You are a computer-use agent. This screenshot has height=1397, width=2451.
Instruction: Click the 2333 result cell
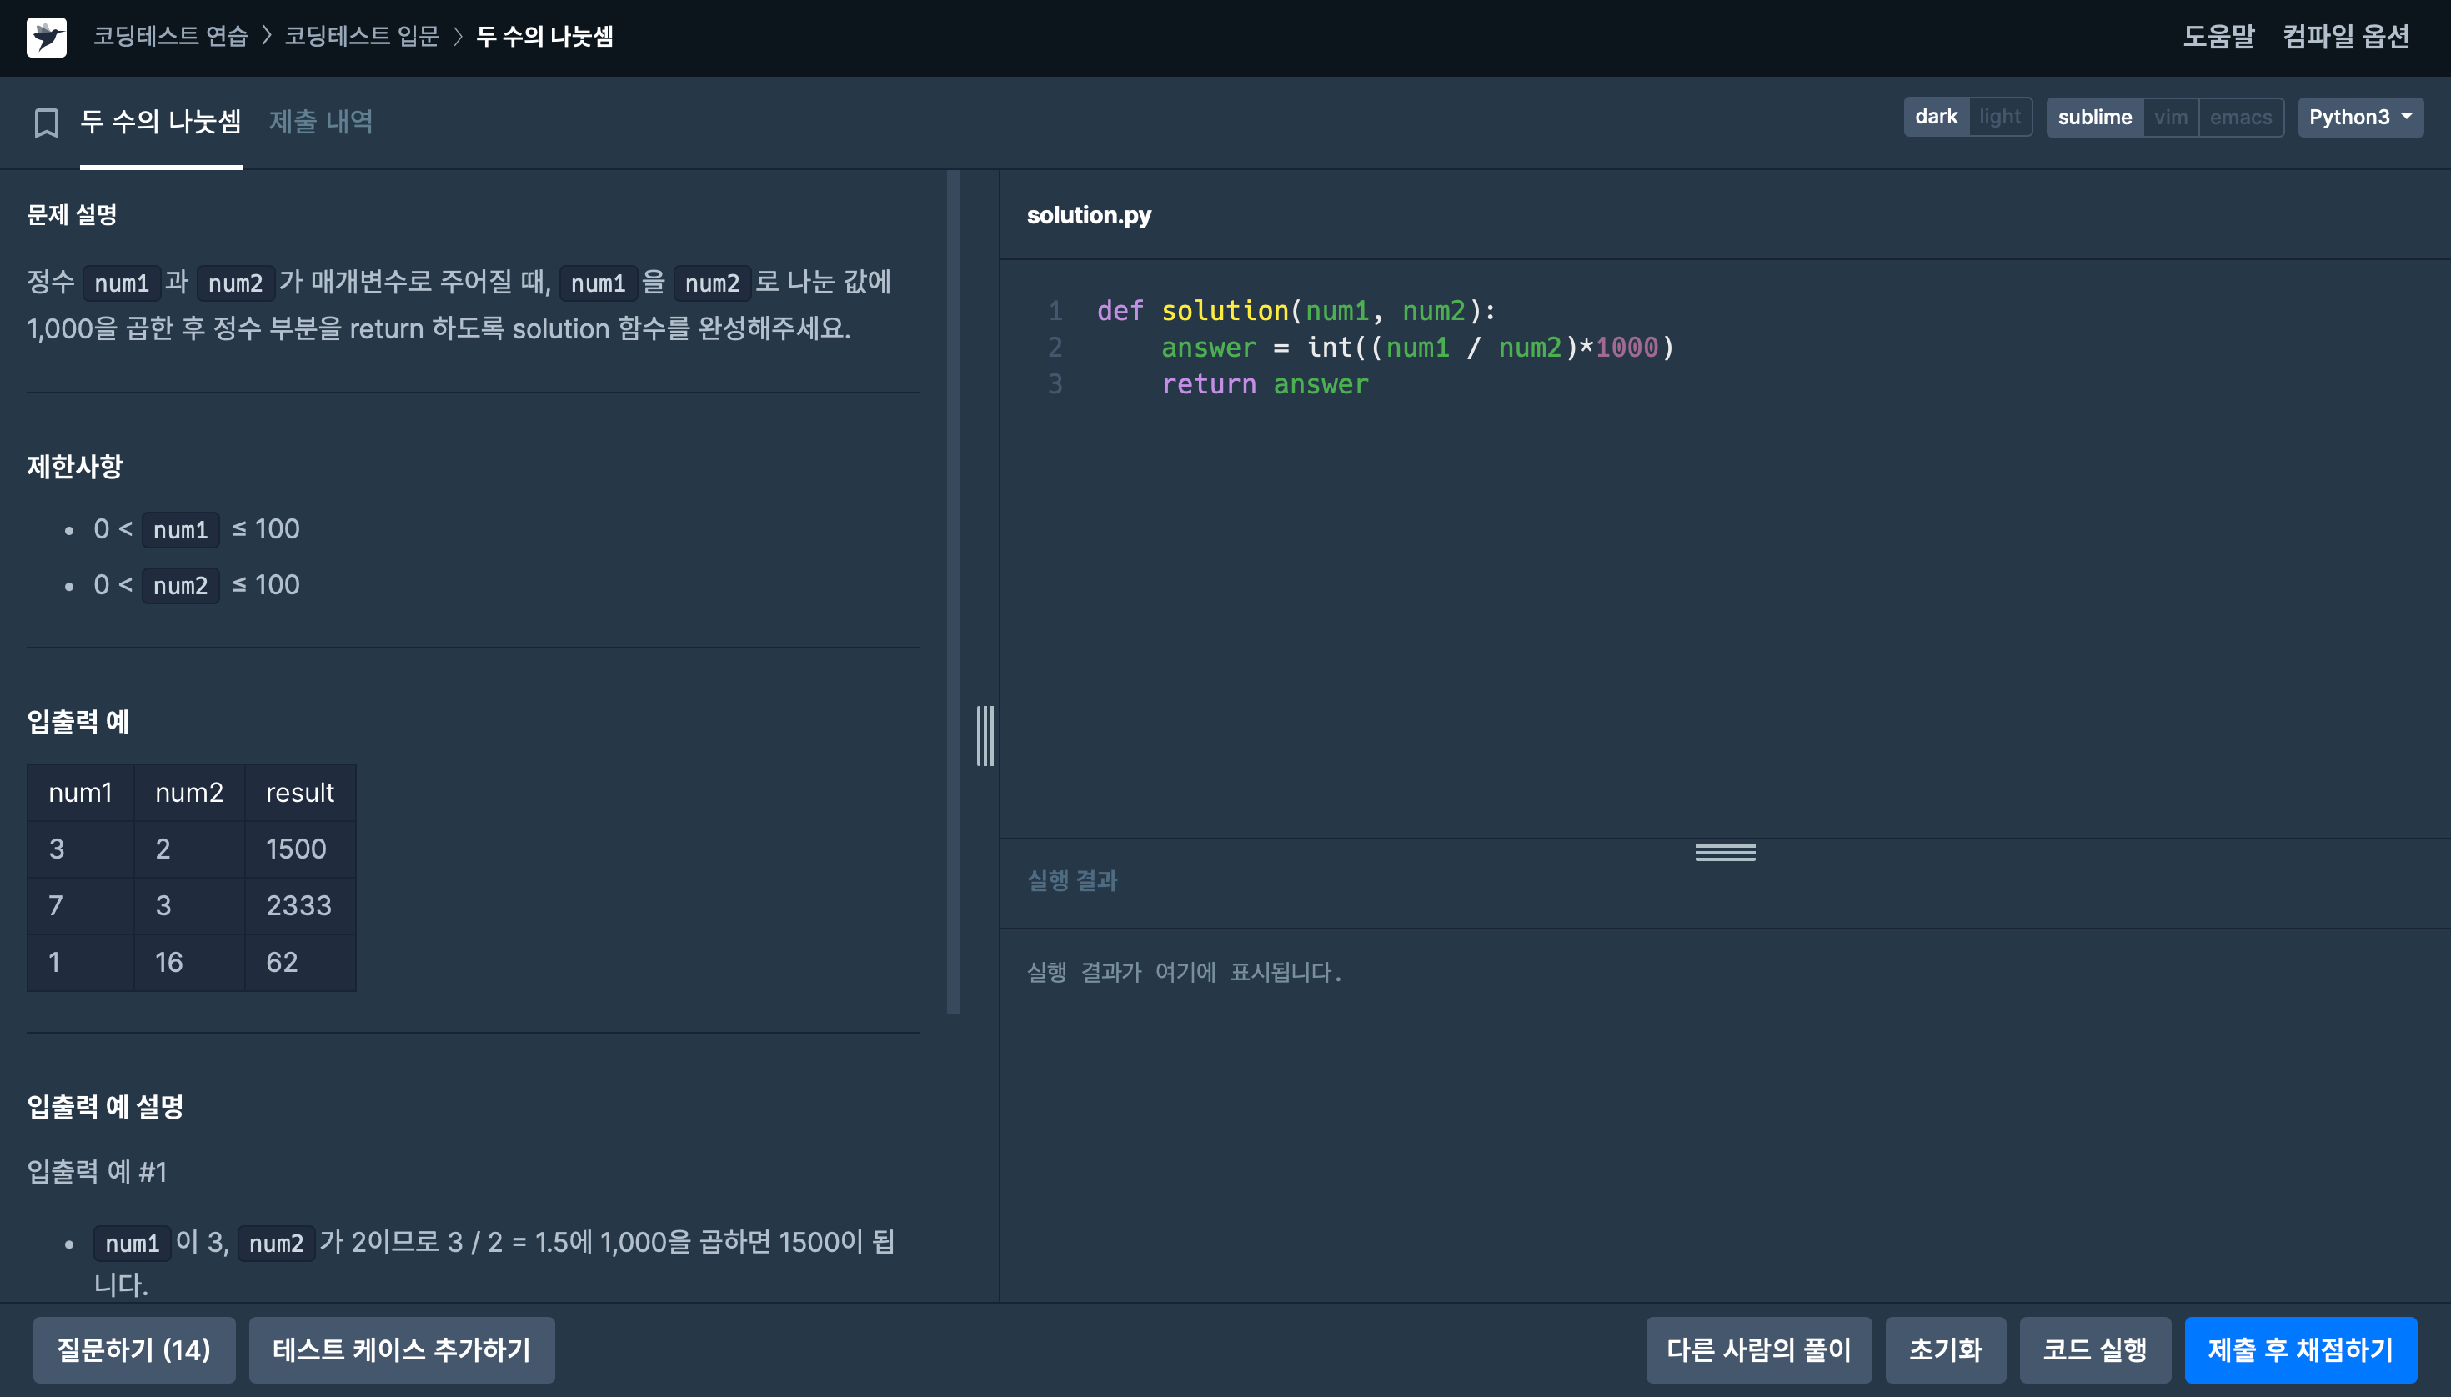click(x=298, y=906)
